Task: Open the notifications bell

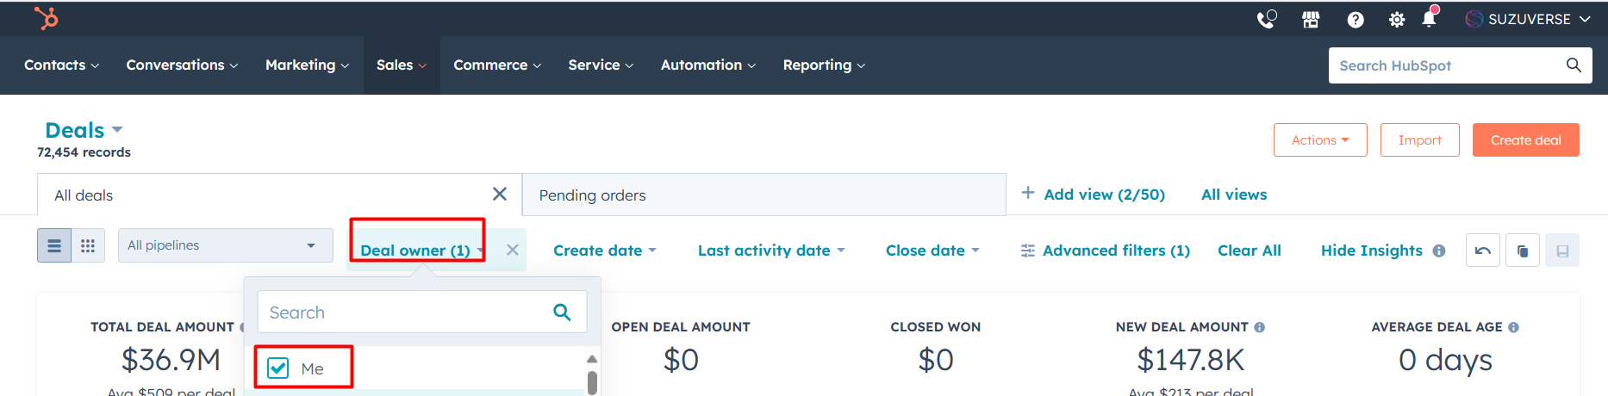Action: [x=1429, y=19]
